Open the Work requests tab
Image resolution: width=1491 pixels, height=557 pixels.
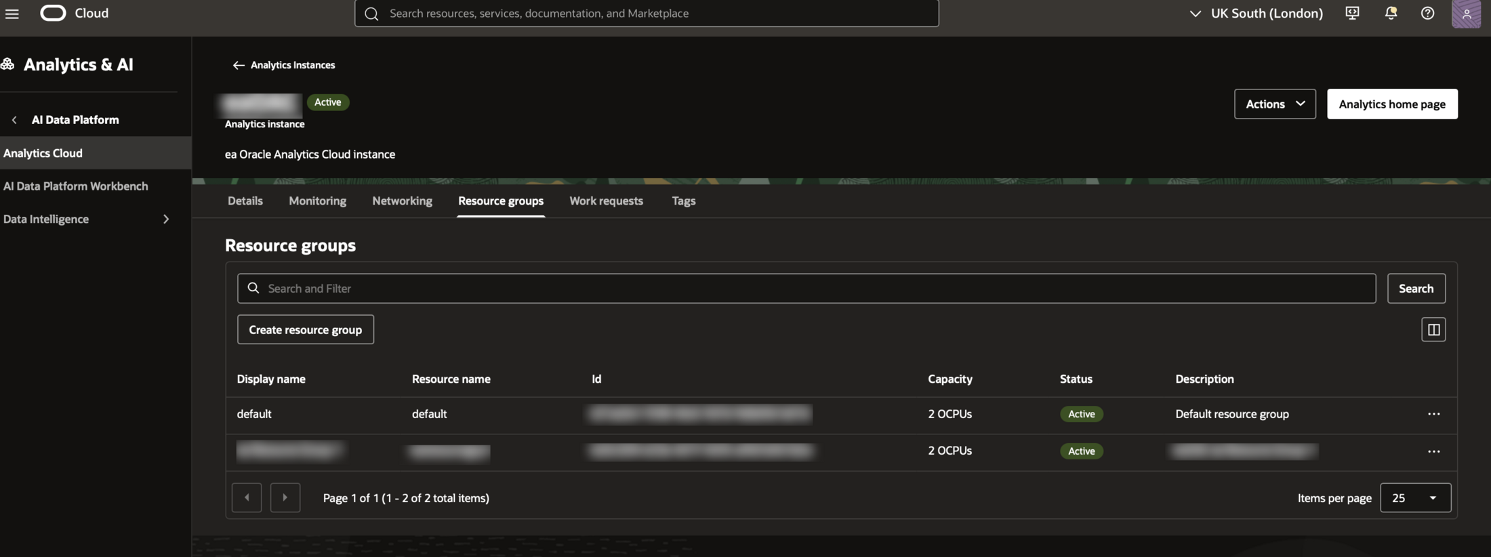pos(606,201)
